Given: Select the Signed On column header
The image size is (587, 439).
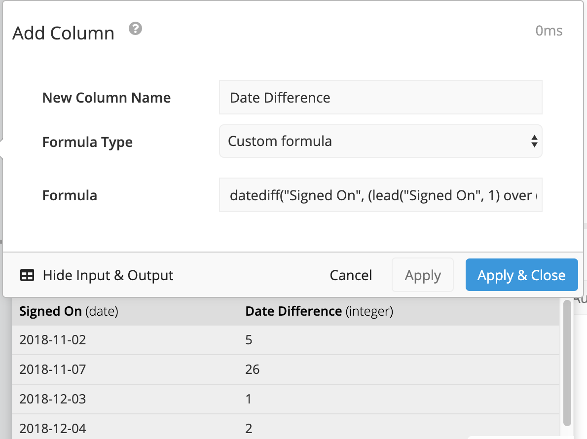Looking at the screenshot, I should 69,311.
